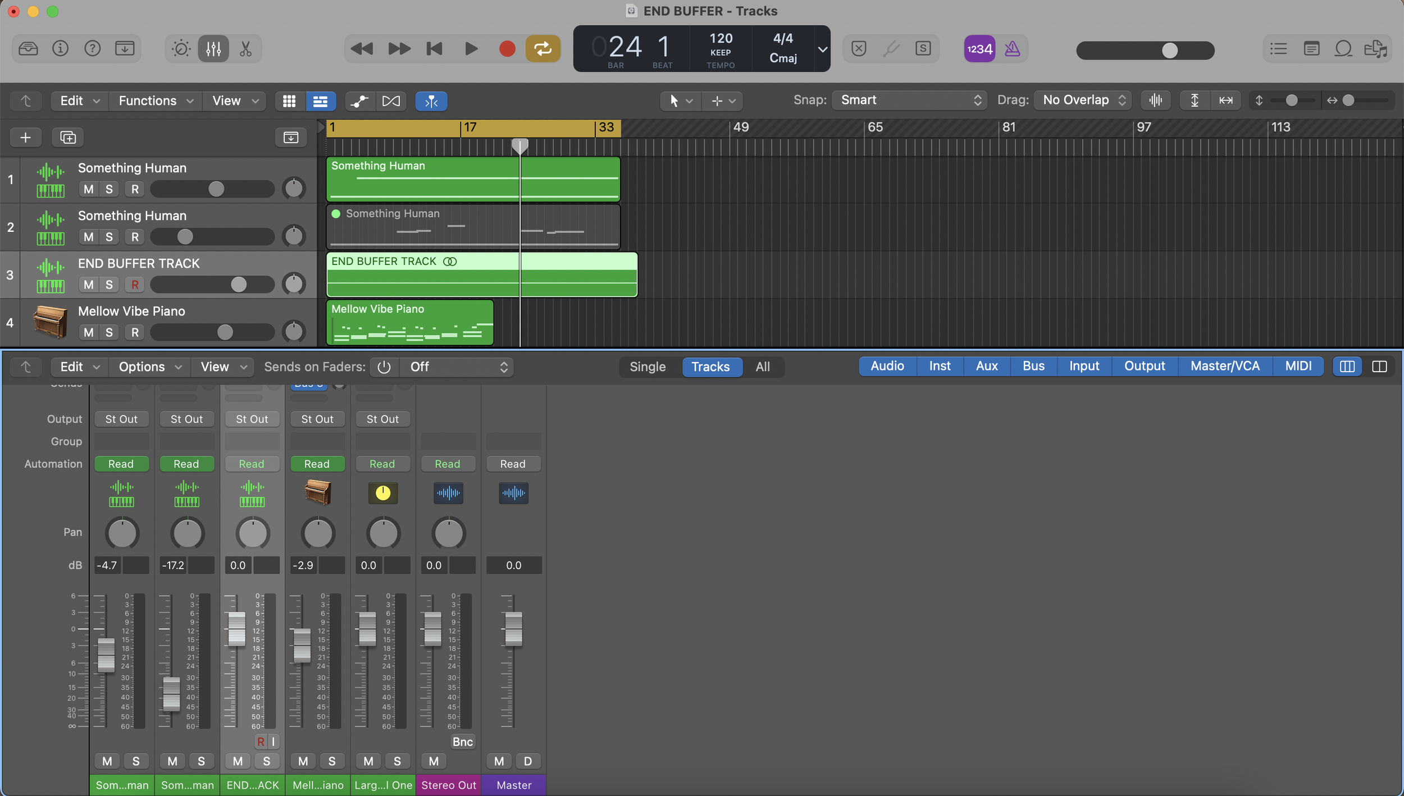Solo the END BUFFER TRACK header
1404x796 pixels.
coord(109,285)
